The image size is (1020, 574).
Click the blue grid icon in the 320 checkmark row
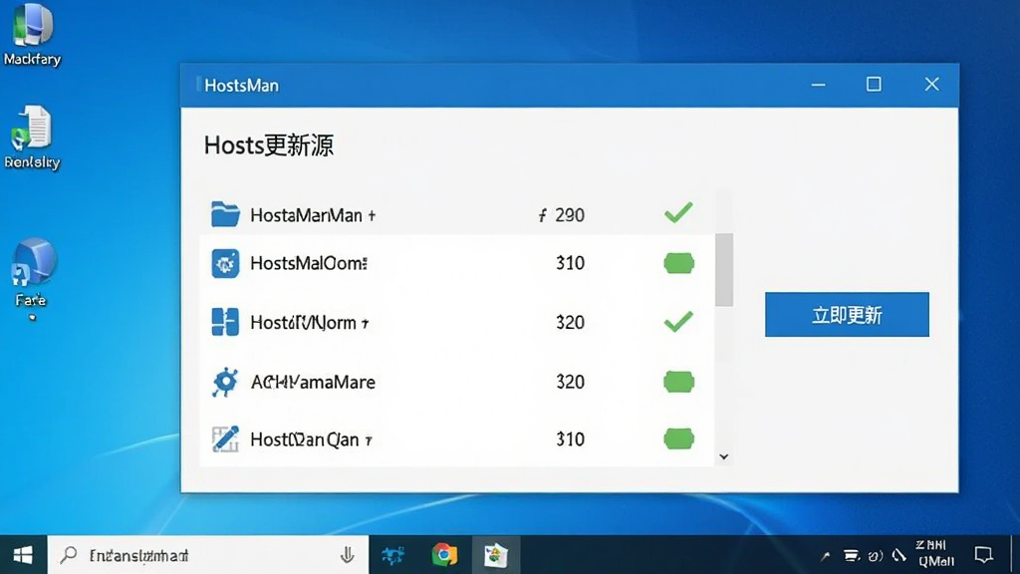(x=225, y=322)
